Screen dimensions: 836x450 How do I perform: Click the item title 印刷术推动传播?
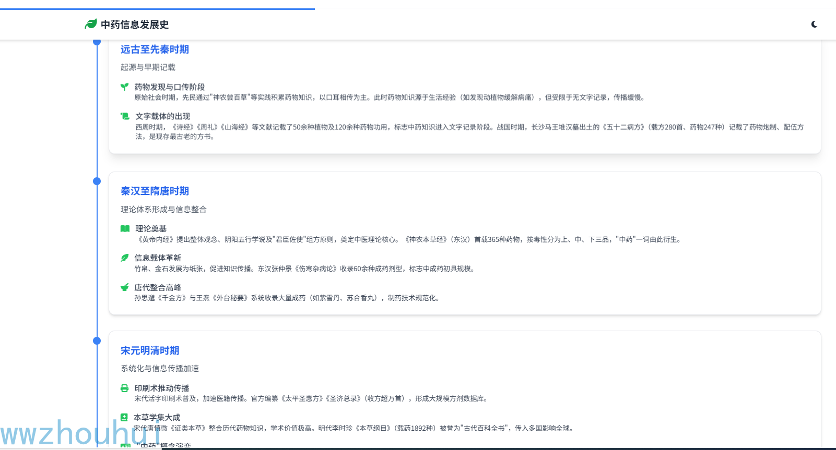[x=162, y=388]
